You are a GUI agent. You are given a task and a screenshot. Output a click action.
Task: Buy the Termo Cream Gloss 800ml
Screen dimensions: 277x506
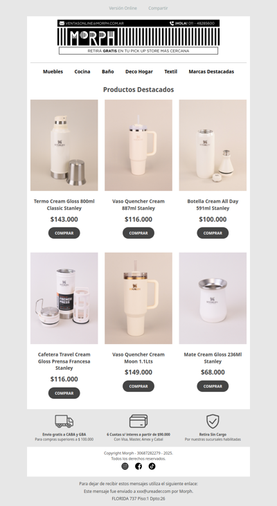(x=64, y=233)
